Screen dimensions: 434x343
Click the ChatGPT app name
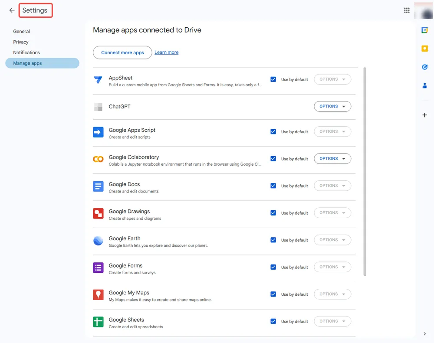[x=119, y=107]
